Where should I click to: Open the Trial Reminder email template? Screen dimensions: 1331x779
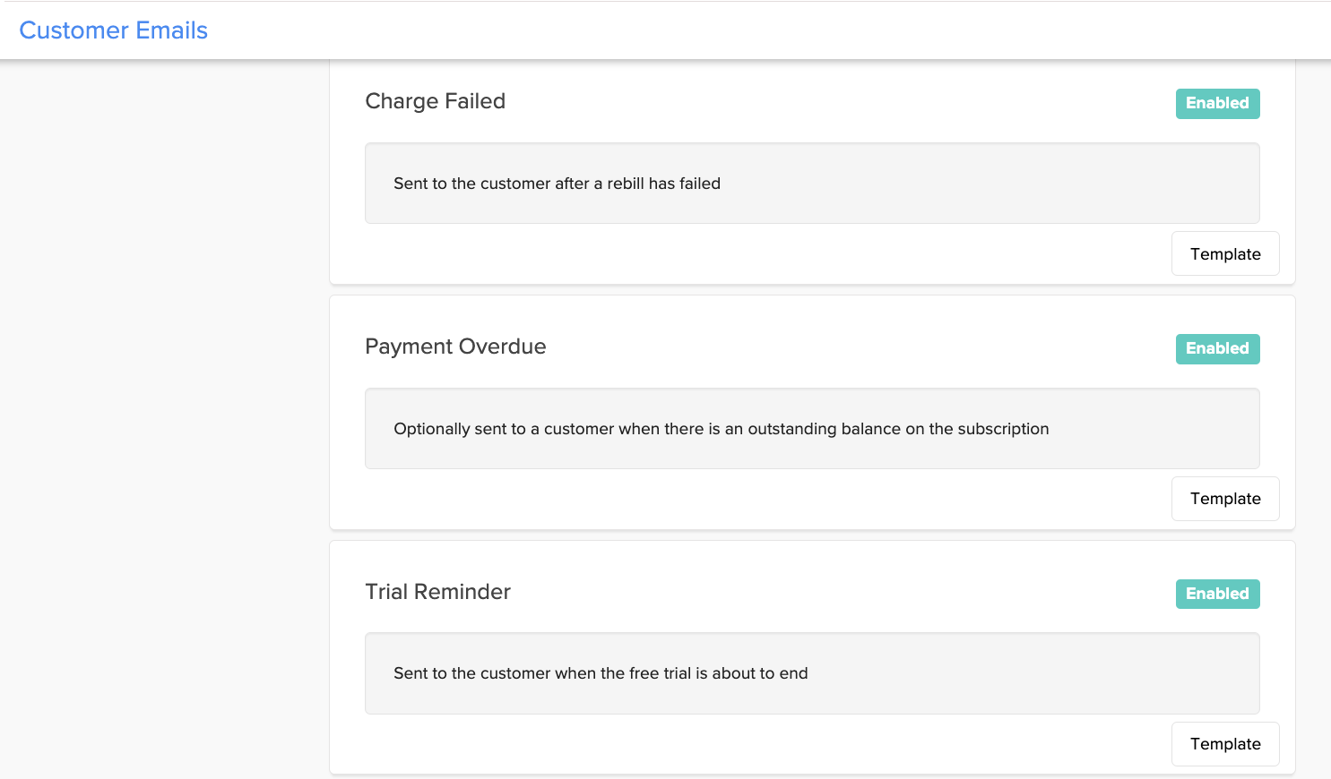tap(1224, 743)
